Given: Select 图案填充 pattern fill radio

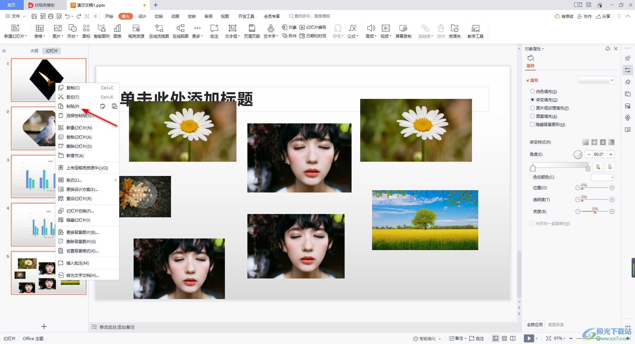Looking at the screenshot, I should point(532,116).
